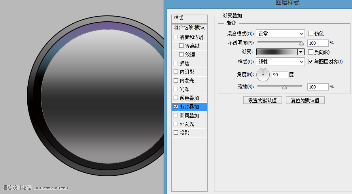Select the 投影 style entry
This screenshot has width=352, height=194.
click(185, 133)
